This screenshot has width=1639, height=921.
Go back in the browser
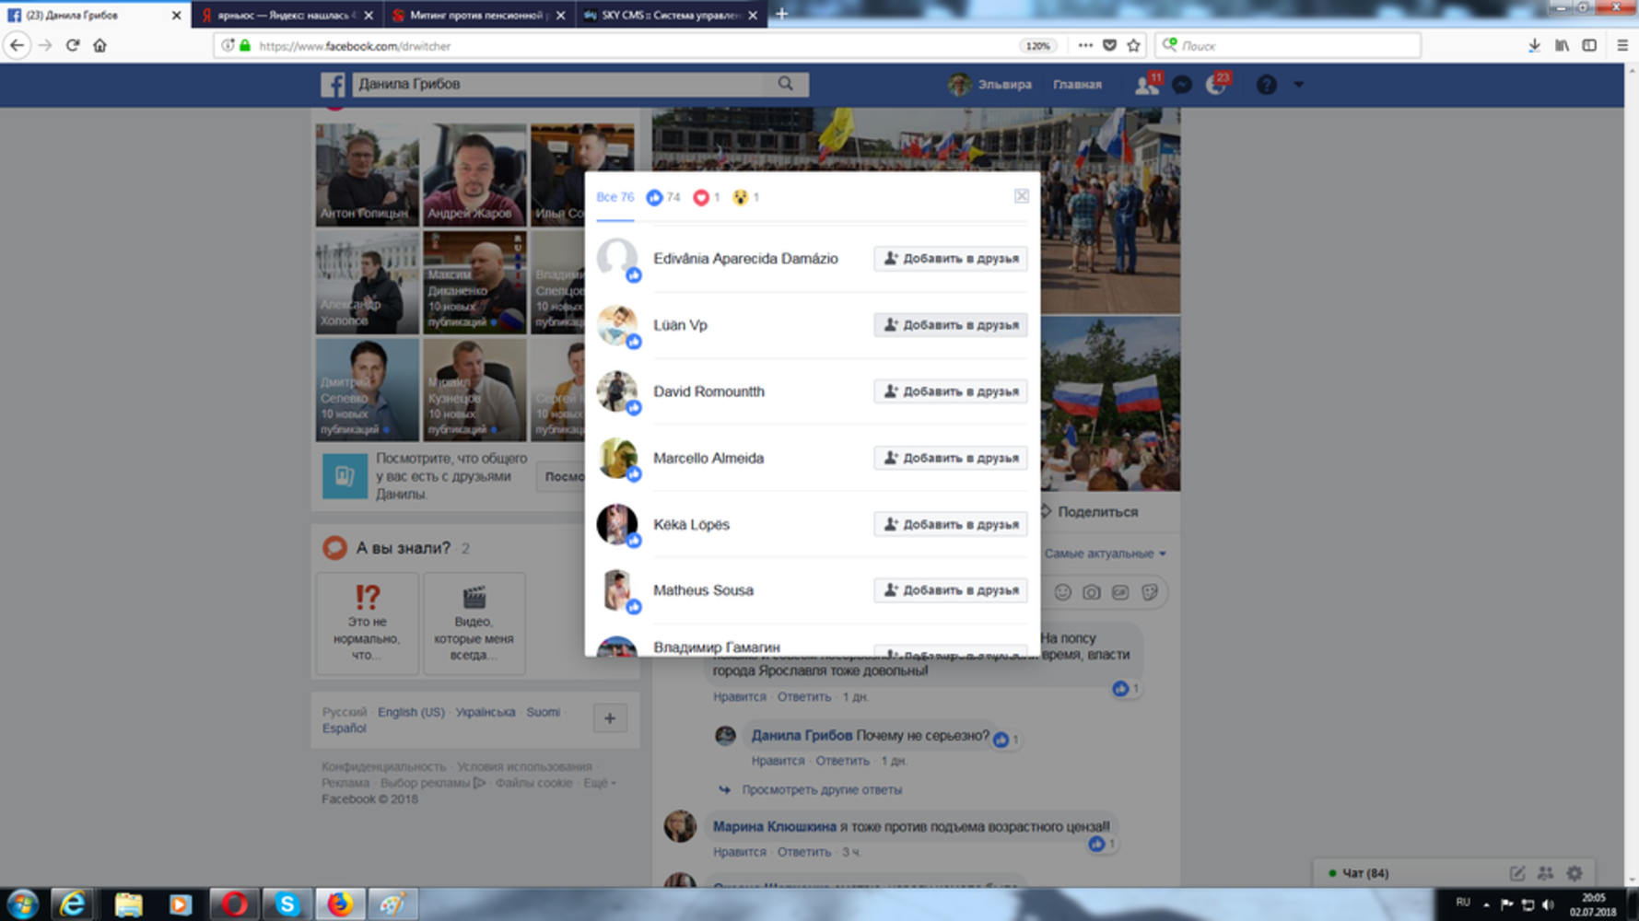[x=17, y=45]
